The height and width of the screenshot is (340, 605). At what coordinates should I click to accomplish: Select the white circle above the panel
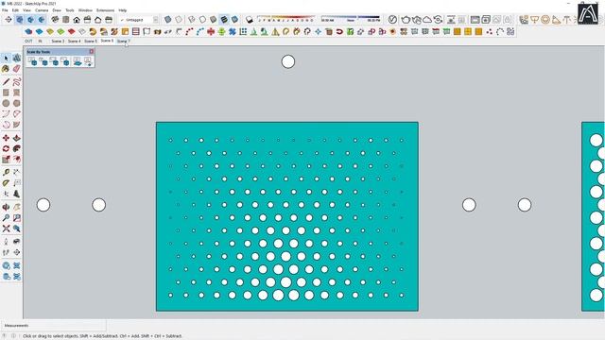[287, 61]
